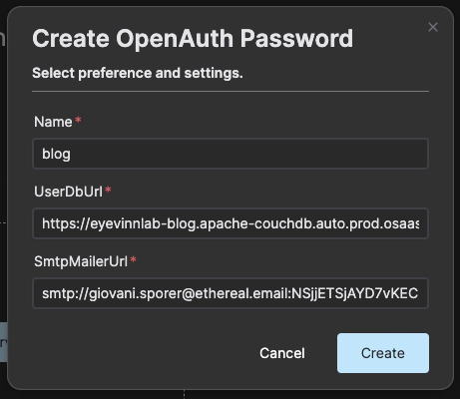Select the SmtpMailerUrl input field
Image resolution: width=460 pixels, height=399 pixels.
(x=230, y=293)
